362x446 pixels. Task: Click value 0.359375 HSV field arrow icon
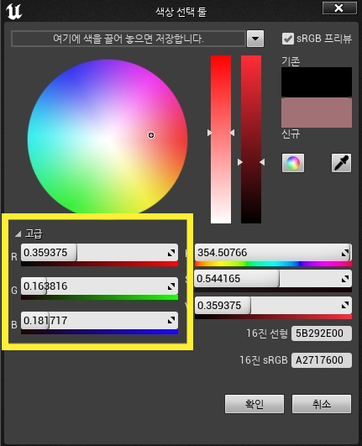click(x=345, y=306)
